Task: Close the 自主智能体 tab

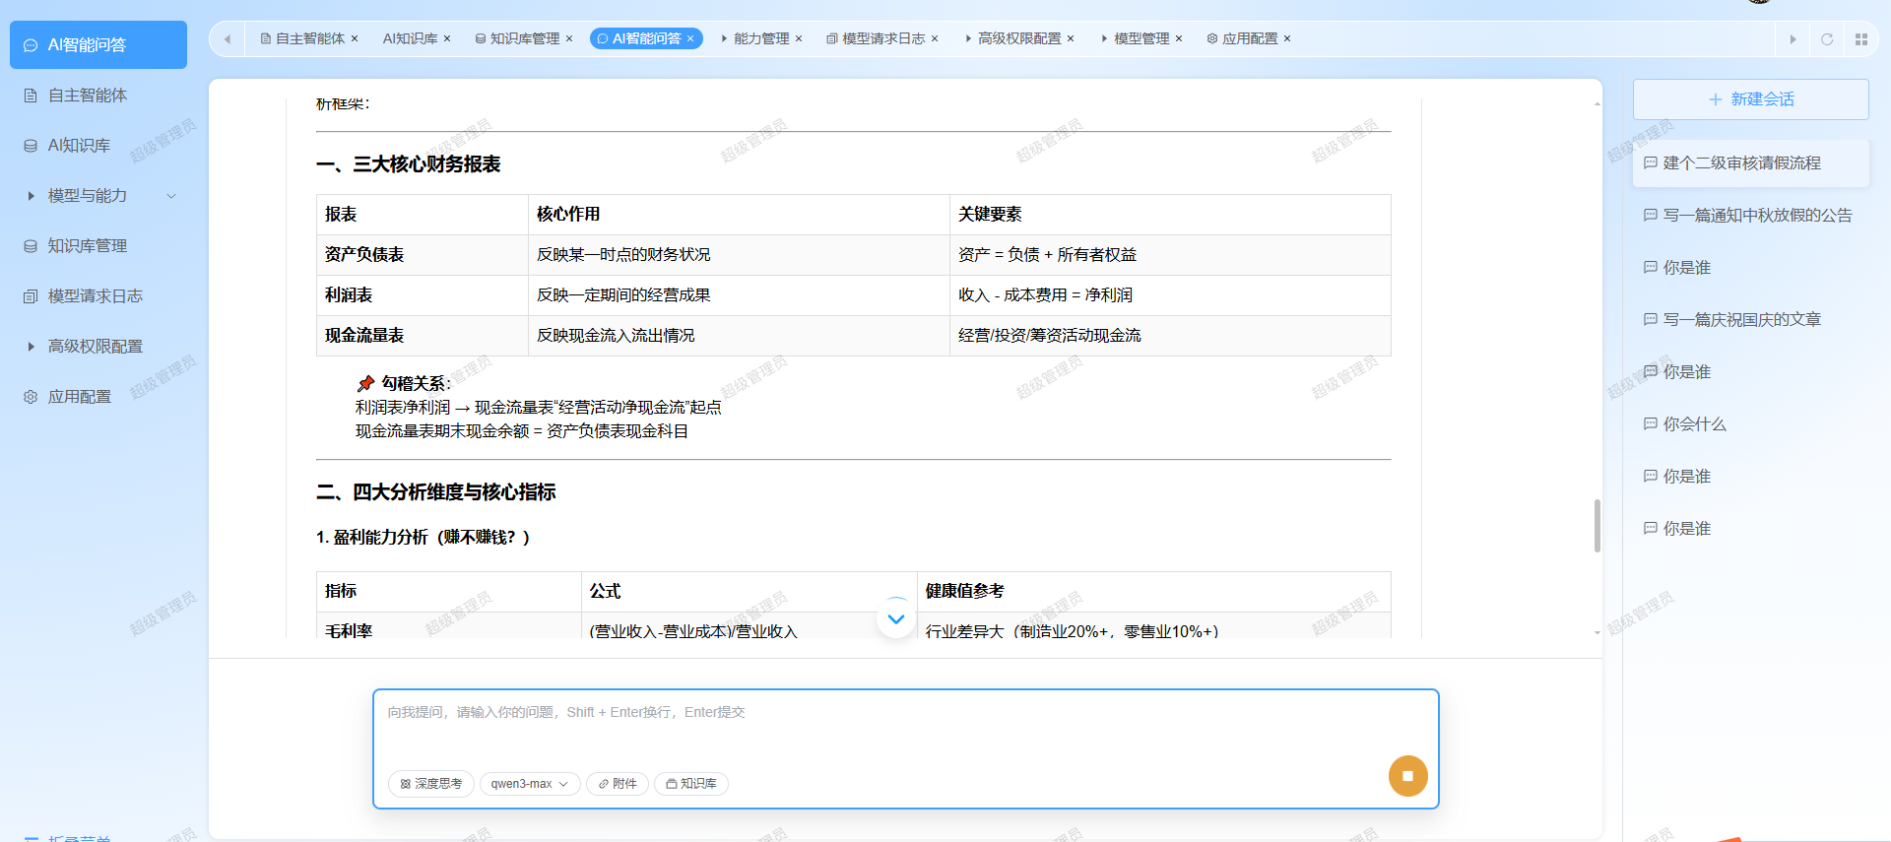Action: pos(355,39)
